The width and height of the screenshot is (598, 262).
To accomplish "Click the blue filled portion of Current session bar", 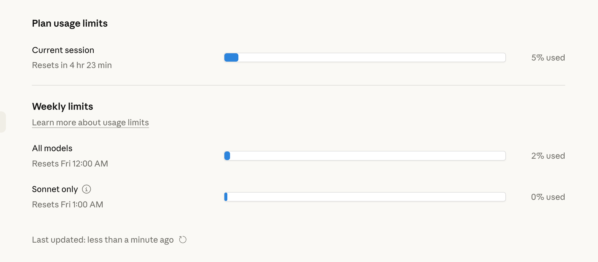I will (231, 58).
